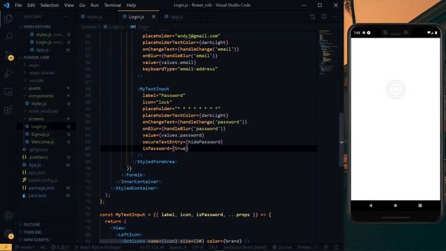Open the Manage gear icon
The width and height of the screenshot is (446, 251).
pyautogui.click(x=8, y=234)
